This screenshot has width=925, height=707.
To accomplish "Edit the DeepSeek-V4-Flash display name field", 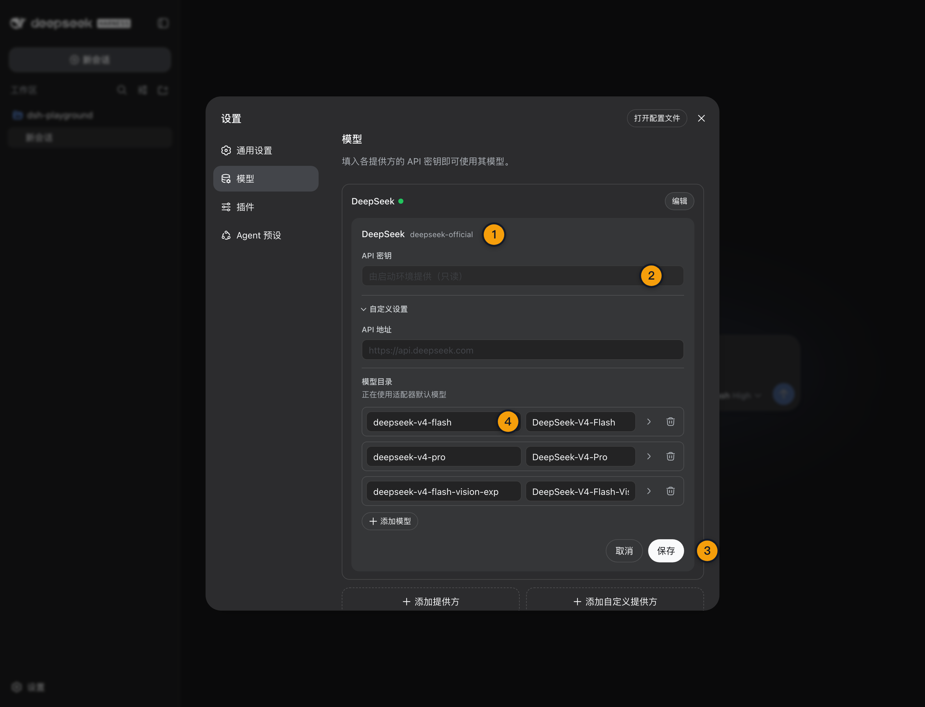I will (x=580, y=422).
